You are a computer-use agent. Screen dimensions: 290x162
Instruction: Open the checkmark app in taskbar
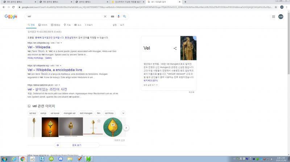coord(79,159)
